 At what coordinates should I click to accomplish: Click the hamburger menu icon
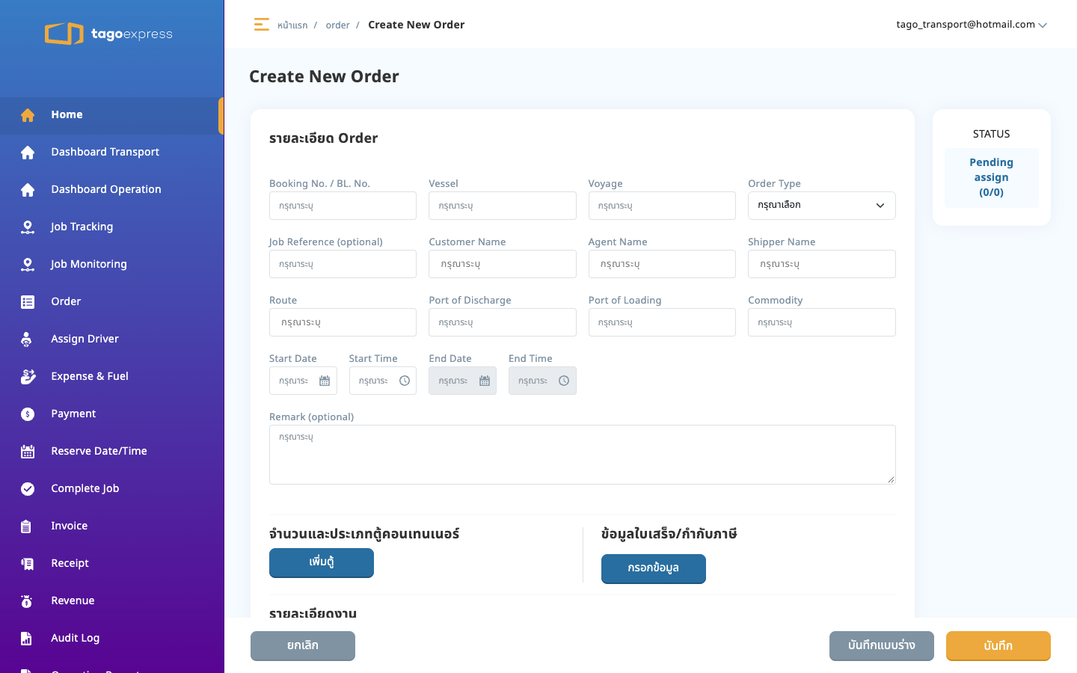(261, 25)
